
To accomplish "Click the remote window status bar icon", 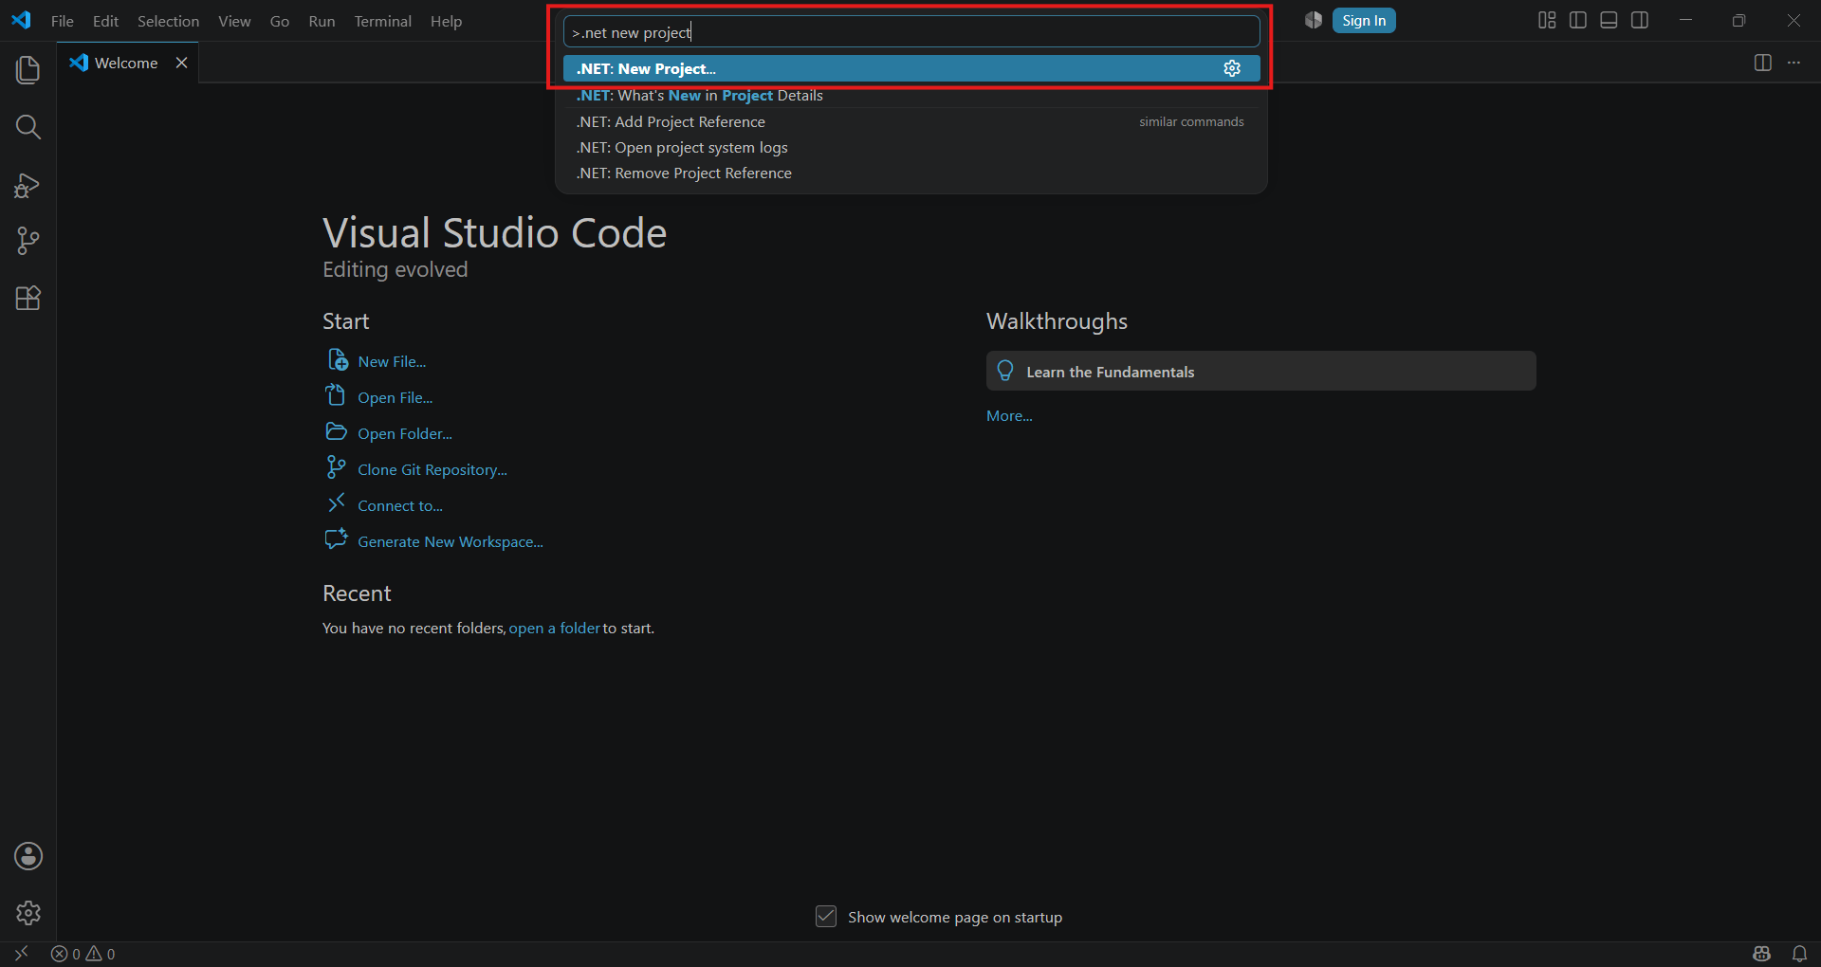I will coord(21,954).
